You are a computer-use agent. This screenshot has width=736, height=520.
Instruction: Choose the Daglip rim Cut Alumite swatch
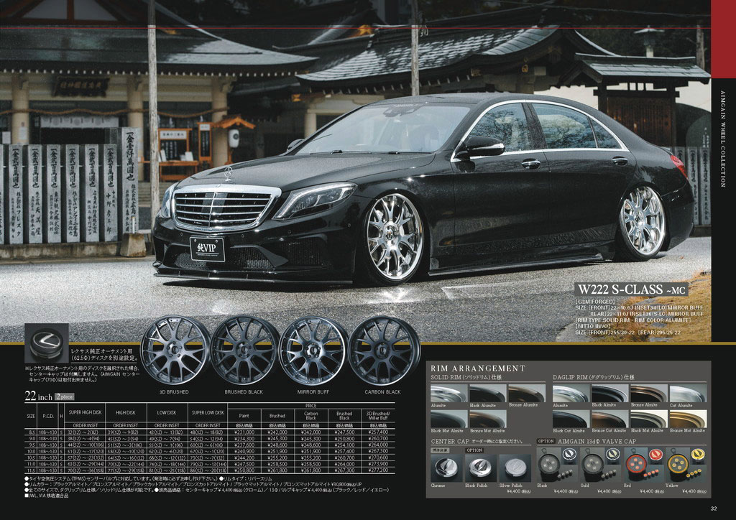coord(688,394)
